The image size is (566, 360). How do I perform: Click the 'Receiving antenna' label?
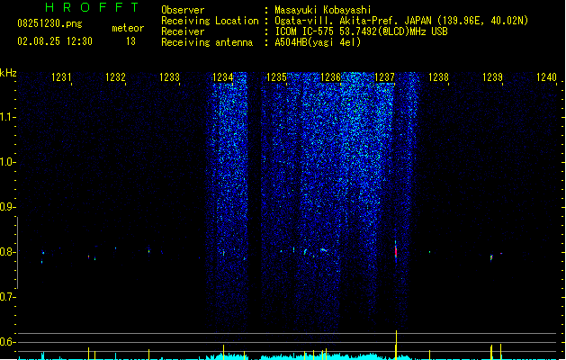click(207, 42)
